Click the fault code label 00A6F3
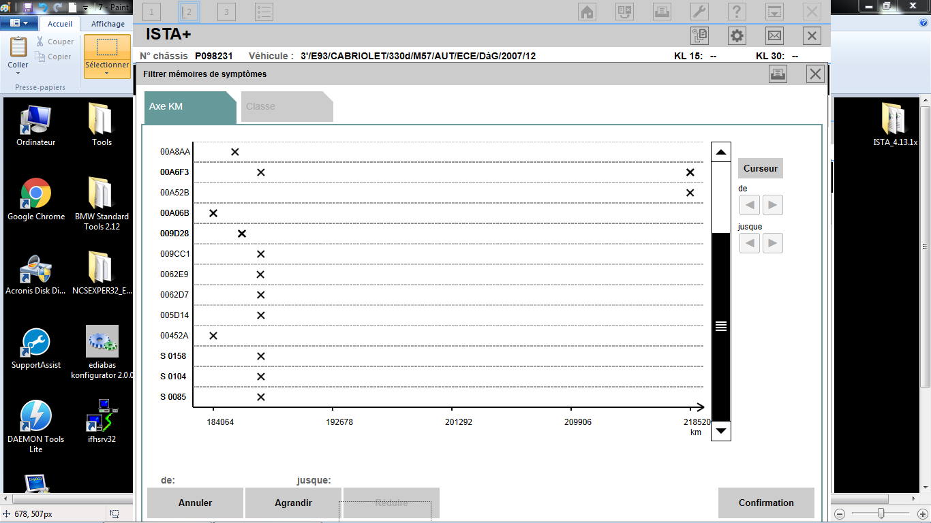Image resolution: width=931 pixels, height=523 pixels. (x=174, y=172)
